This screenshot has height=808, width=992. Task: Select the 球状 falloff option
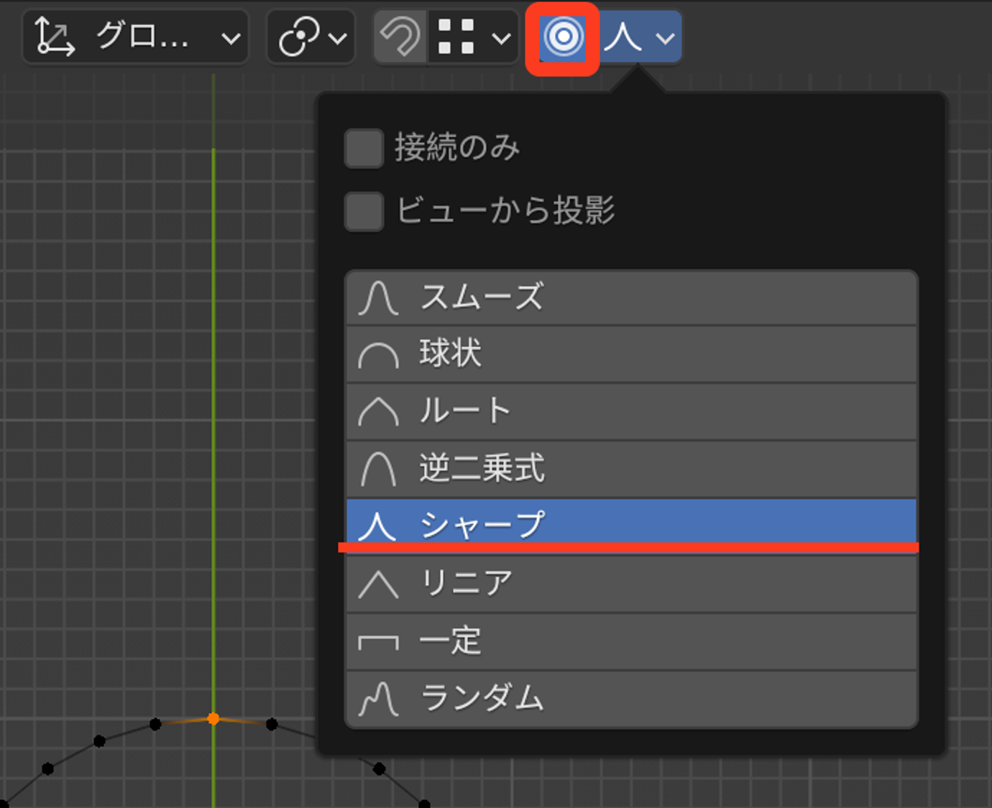[x=631, y=354]
